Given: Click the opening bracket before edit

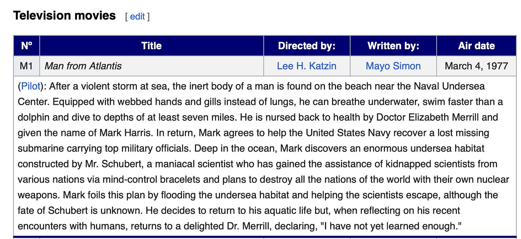Looking at the screenshot, I should click(x=126, y=16).
